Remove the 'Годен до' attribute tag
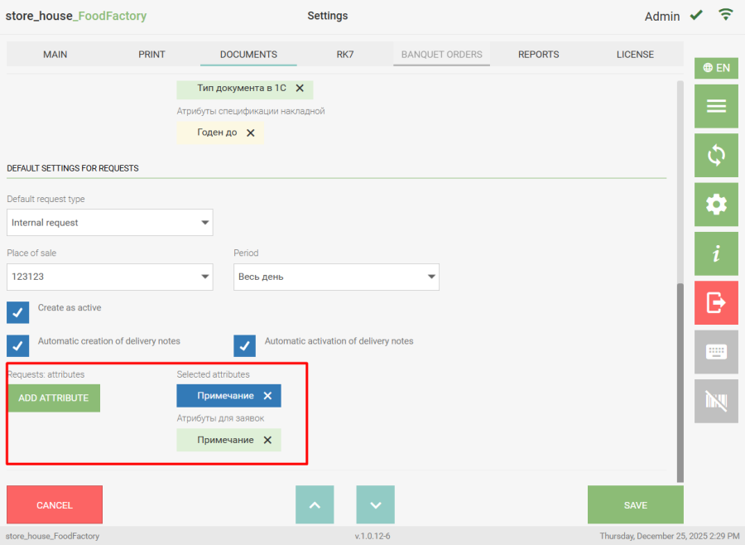Image resolution: width=745 pixels, height=545 pixels. (250, 133)
